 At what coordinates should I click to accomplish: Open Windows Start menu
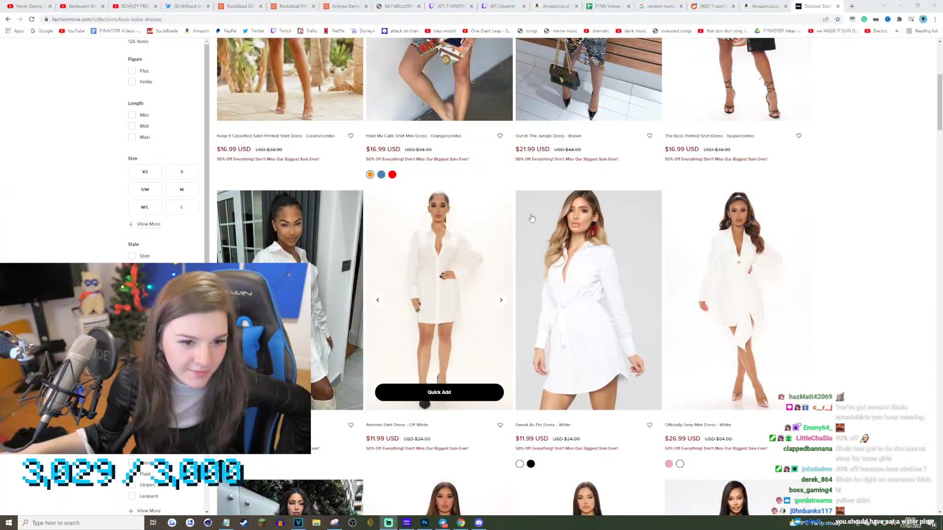point(8,523)
